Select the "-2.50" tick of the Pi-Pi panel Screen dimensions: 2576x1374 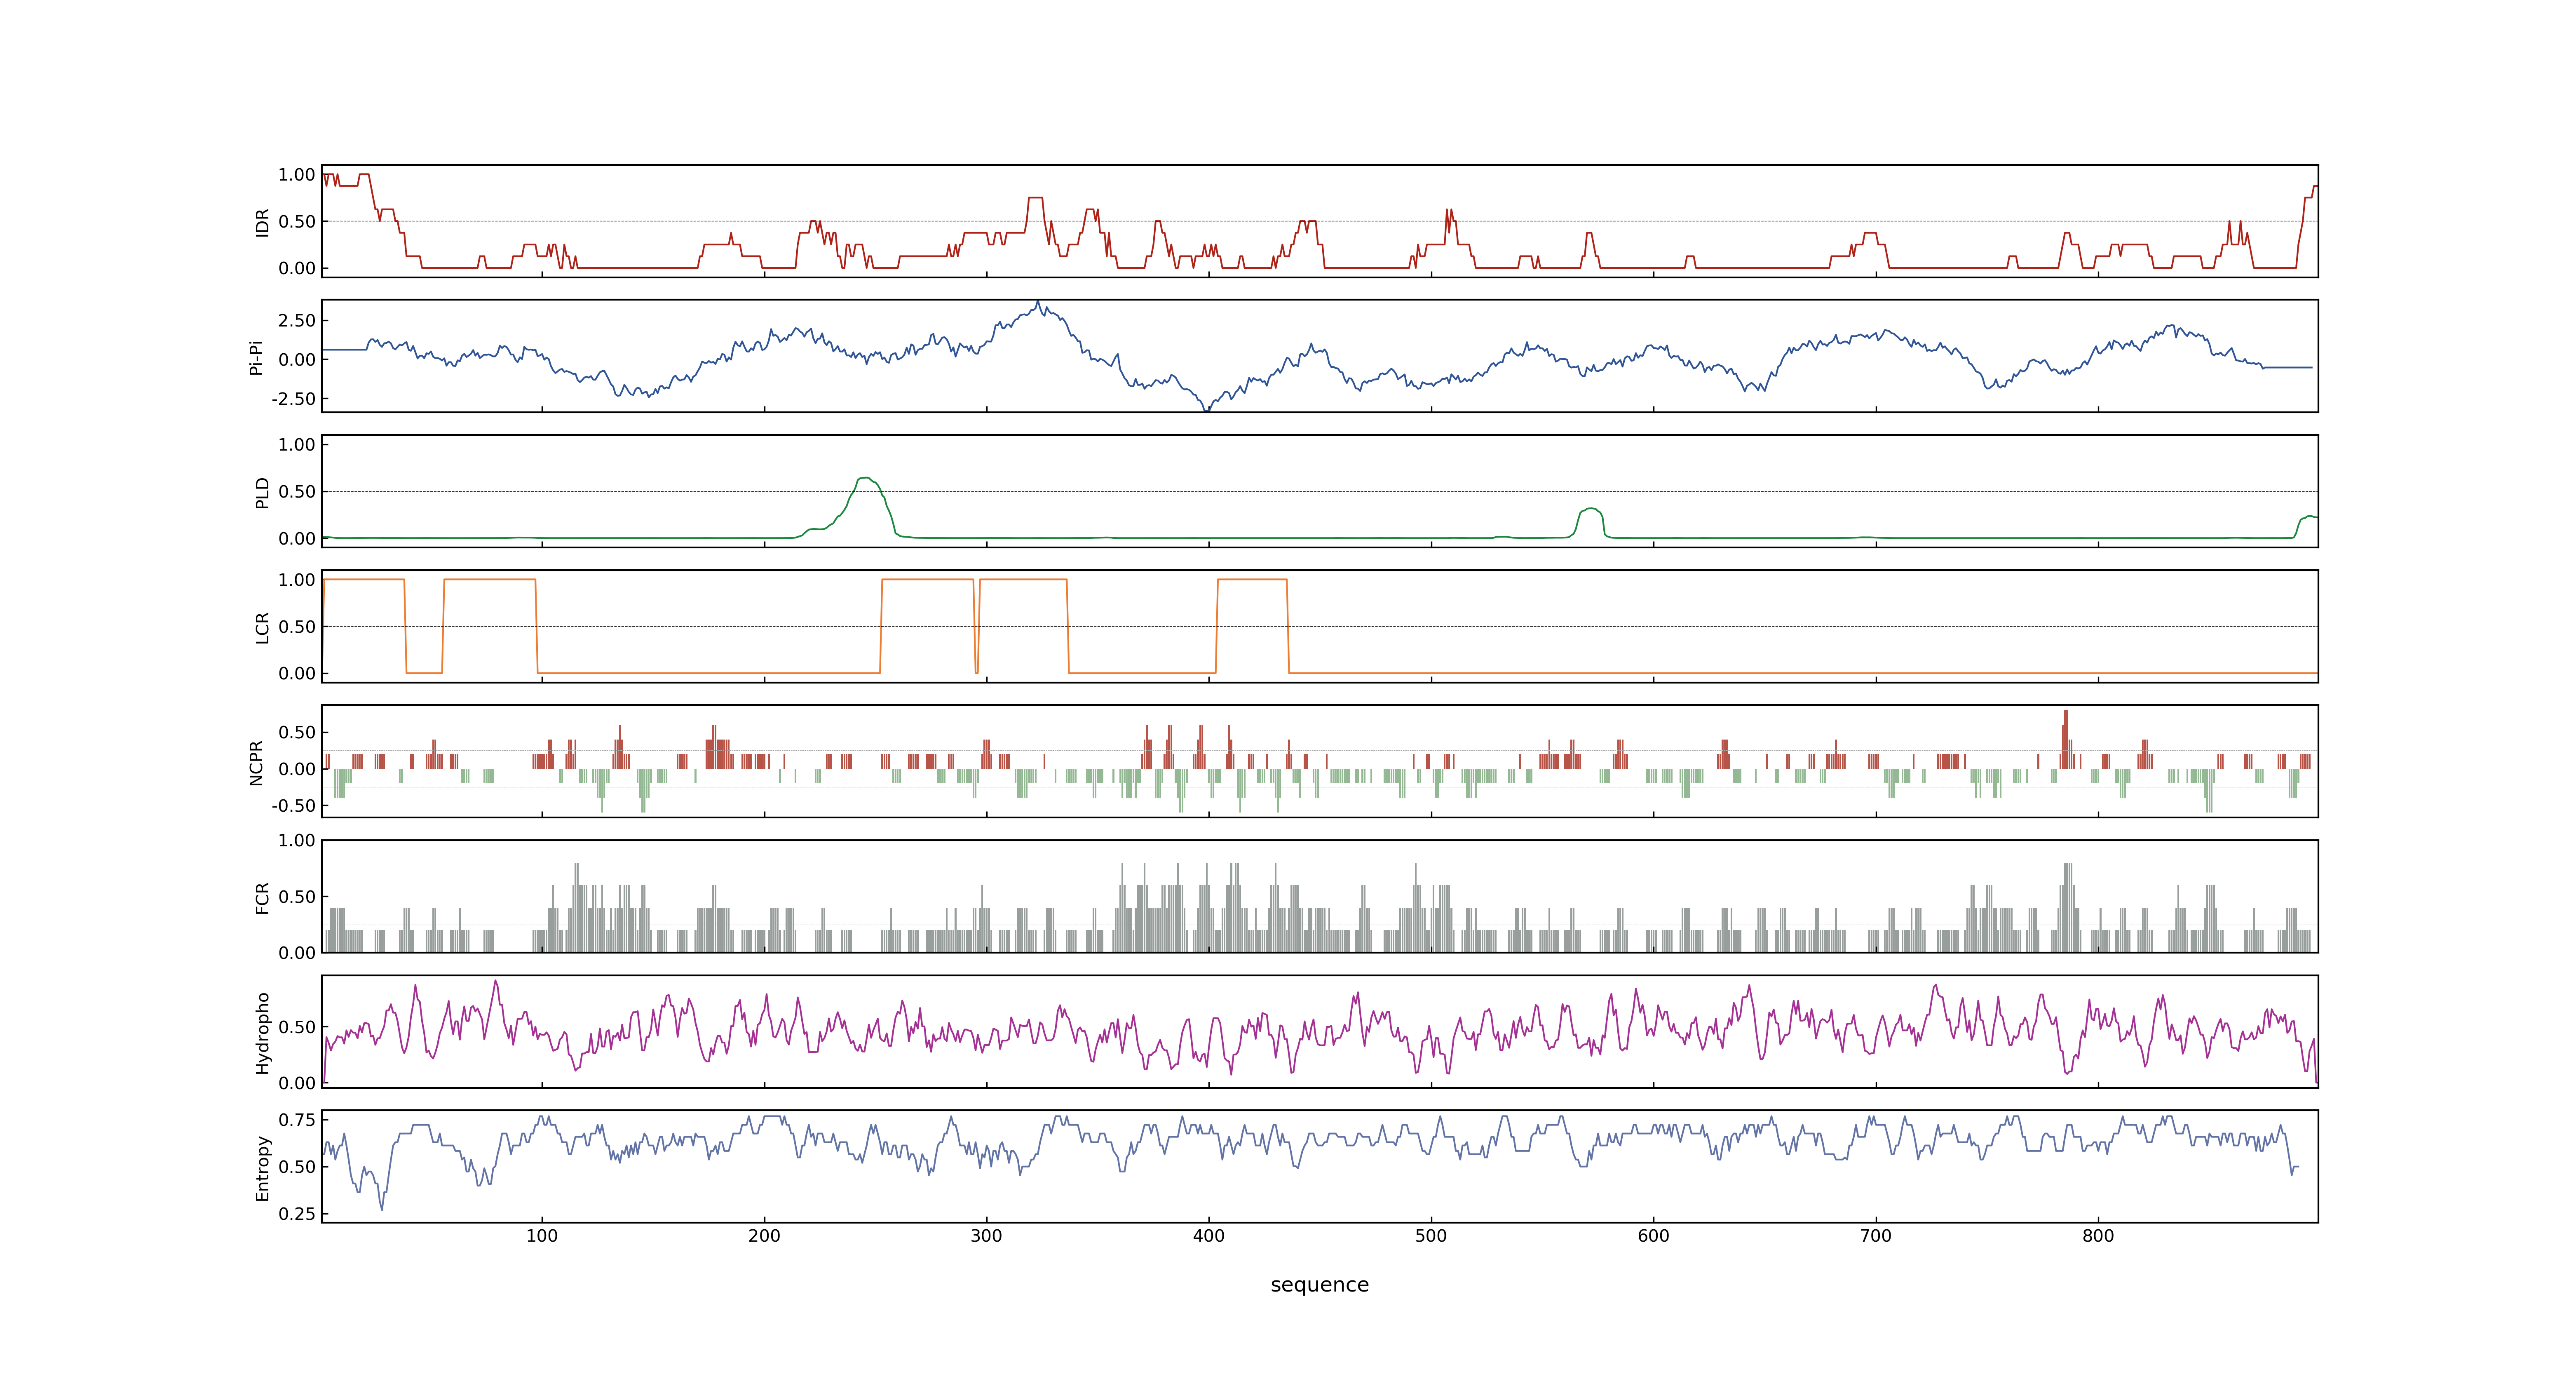(x=293, y=399)
